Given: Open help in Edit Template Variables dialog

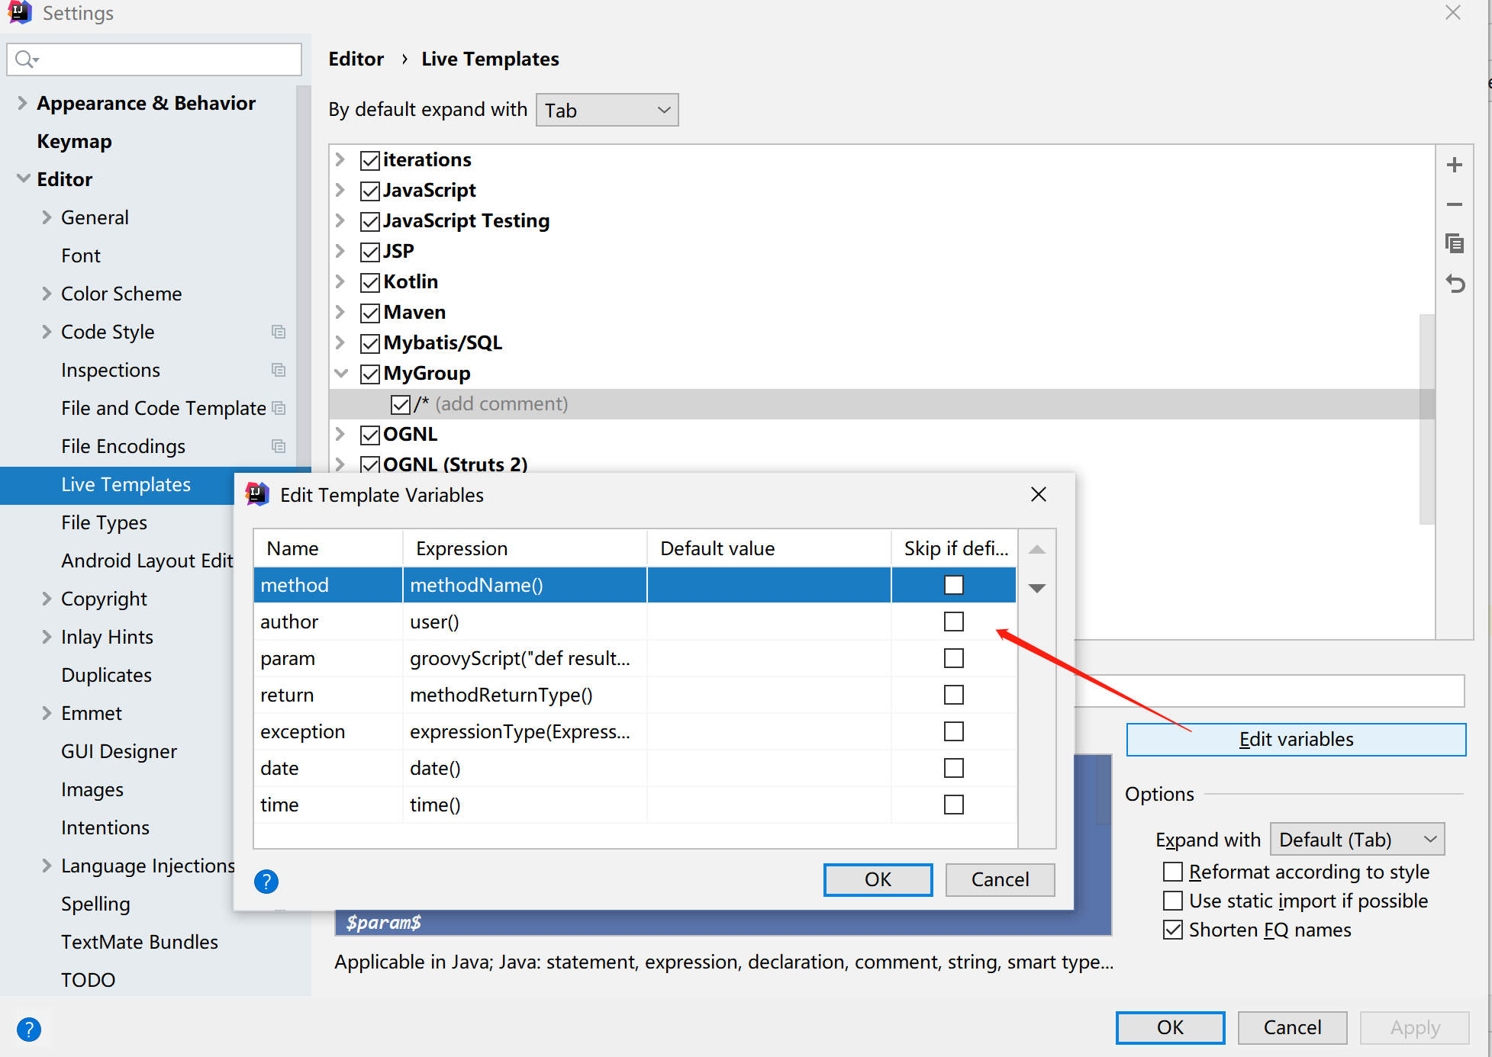Looking at the screenshot, I should [x=266, y=882].
